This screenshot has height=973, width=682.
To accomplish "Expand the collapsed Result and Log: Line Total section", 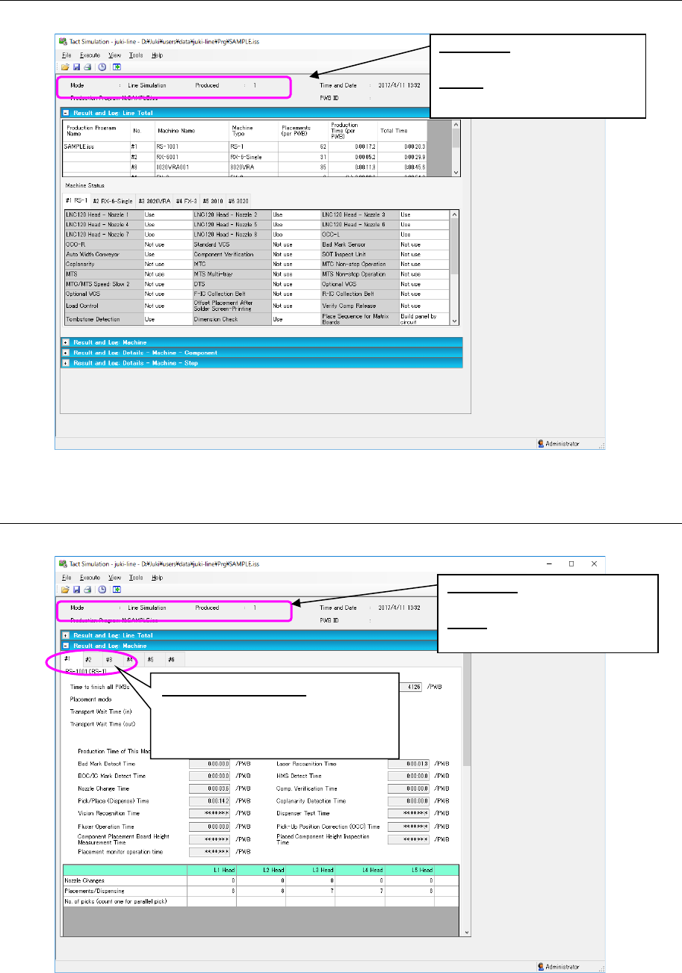I will [x=66, y=635].
